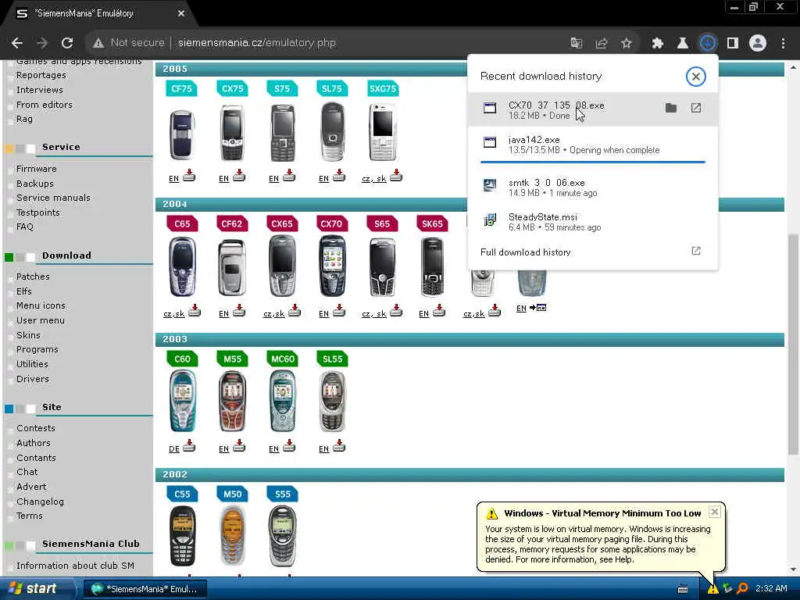Reload the page with the refresh icon

tap(67, 43)
